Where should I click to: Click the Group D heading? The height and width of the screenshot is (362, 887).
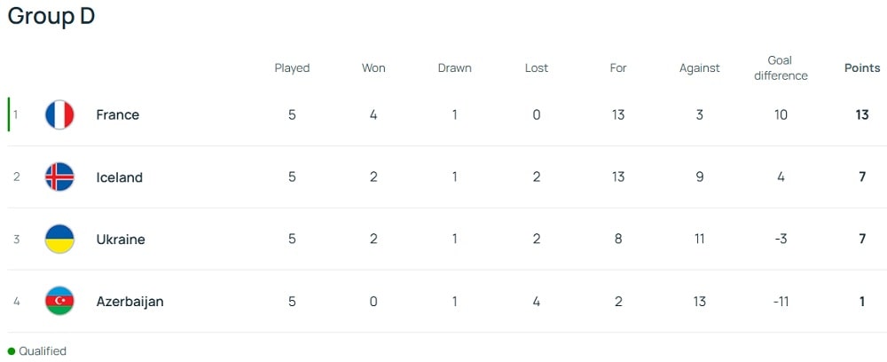51,18
